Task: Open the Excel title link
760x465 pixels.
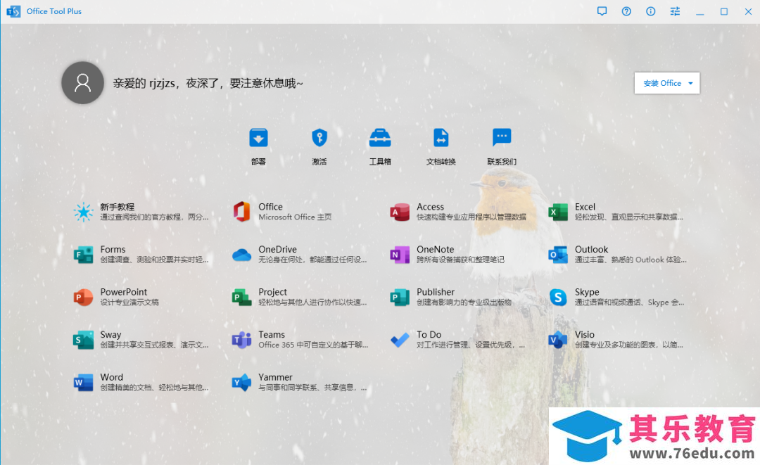Action: coord(585,207)
